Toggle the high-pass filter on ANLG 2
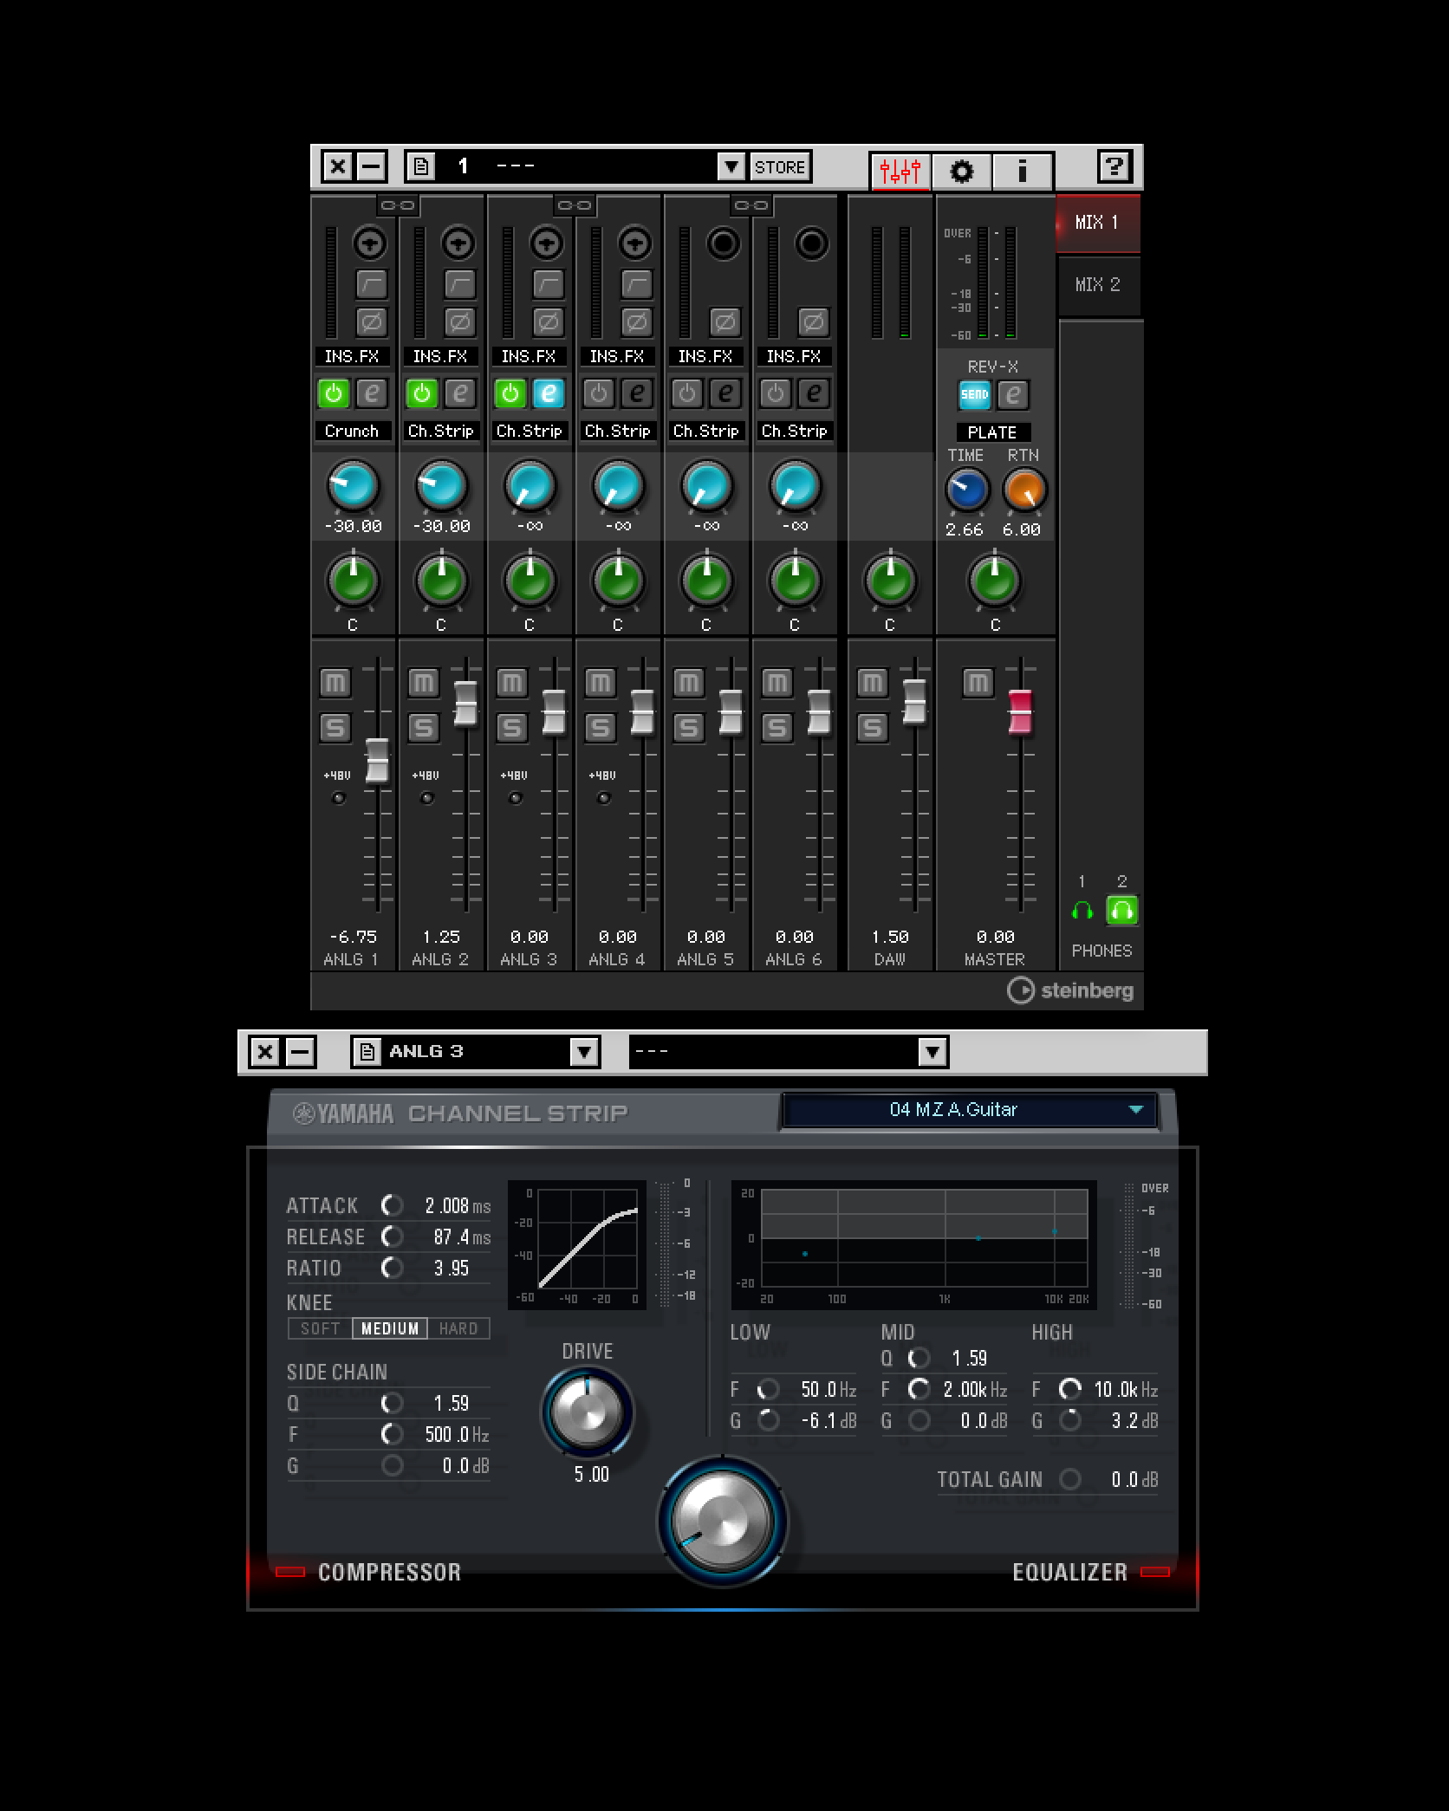 click(x=460, y=283)
